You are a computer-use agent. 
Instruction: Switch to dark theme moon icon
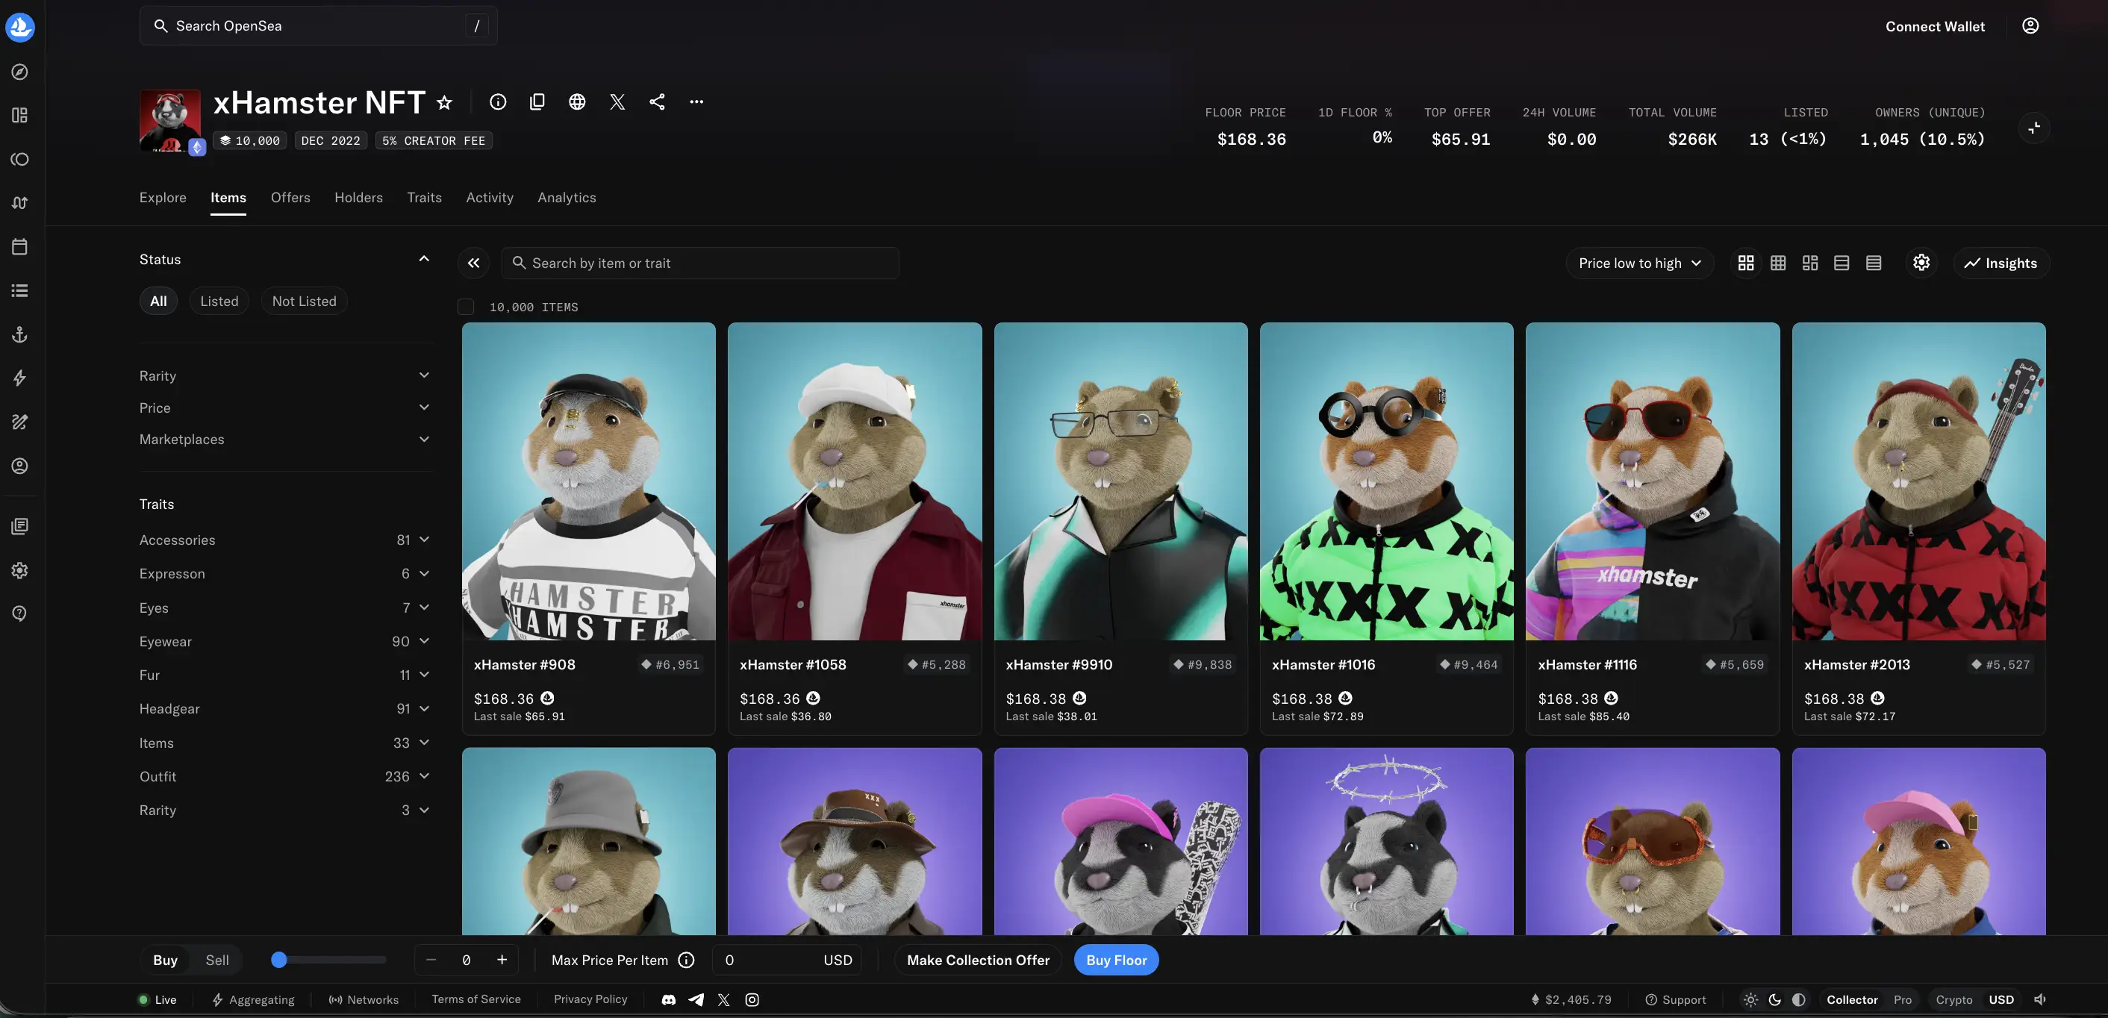pyautogui.click(x=1775, y=999)
